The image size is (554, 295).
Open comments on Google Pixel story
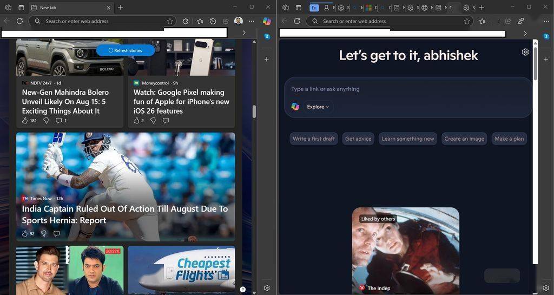click(166, 121)
